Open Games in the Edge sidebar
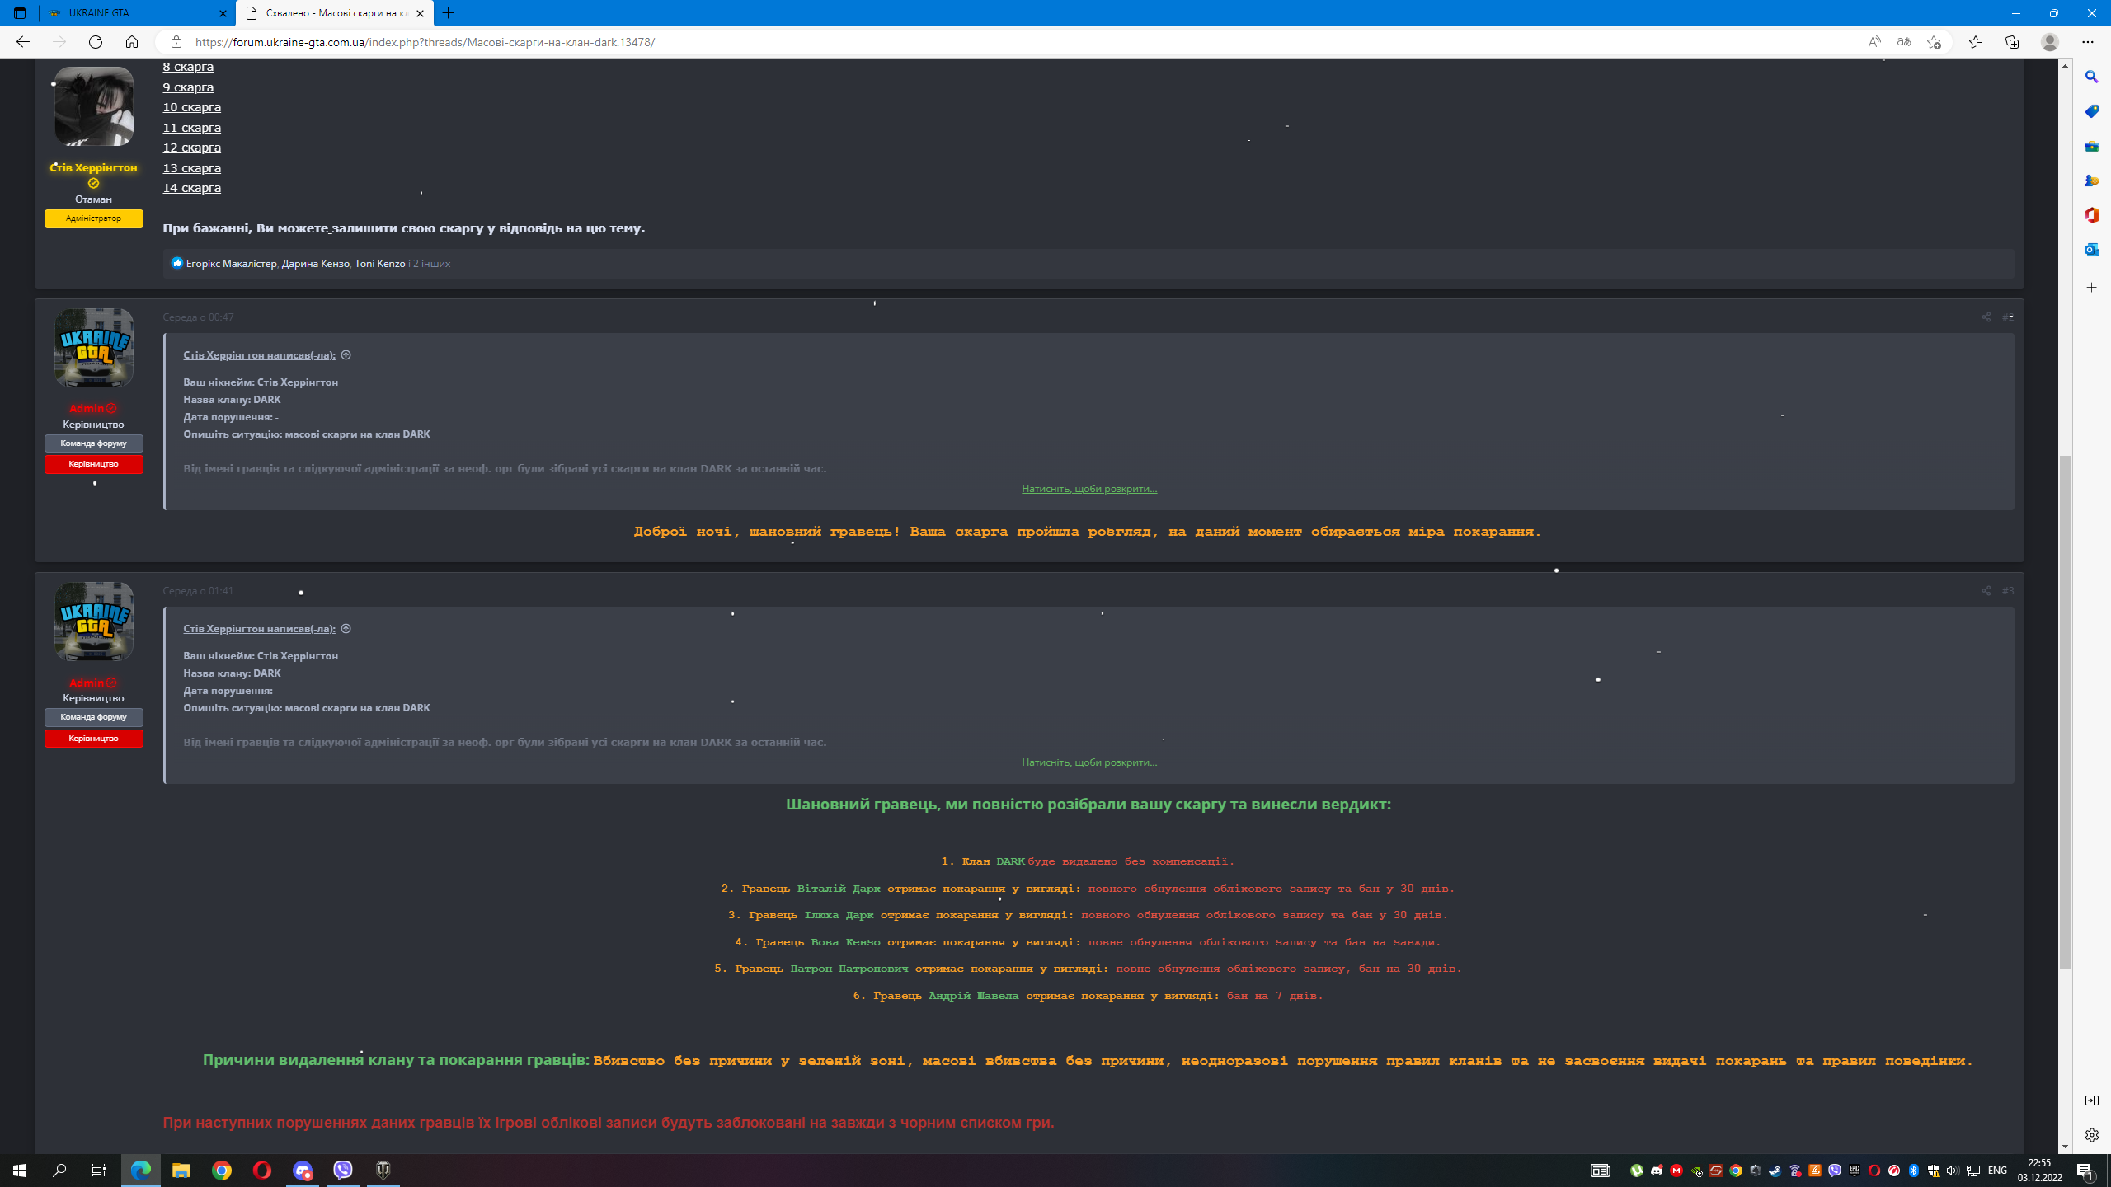 (x=2092, y=181)
